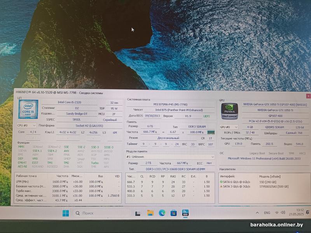The image size is (311, 233).
Task: Click the memory frequency '666.7 МГц'
Action: pos(150,132)
